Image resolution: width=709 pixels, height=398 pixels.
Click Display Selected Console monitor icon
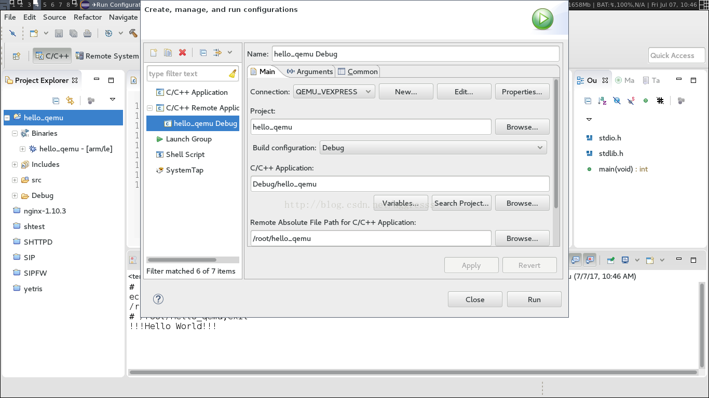click(x=625, y=260)
